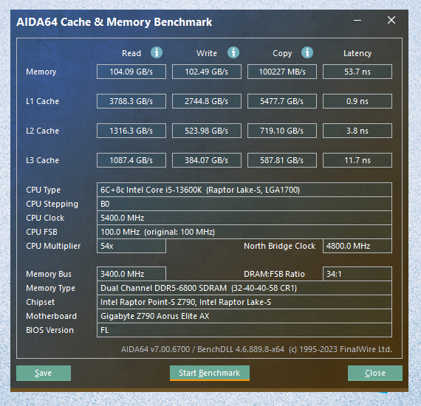421x406 pixels.
Task: Click the CPU Stepping field B0
Action: 244,204
